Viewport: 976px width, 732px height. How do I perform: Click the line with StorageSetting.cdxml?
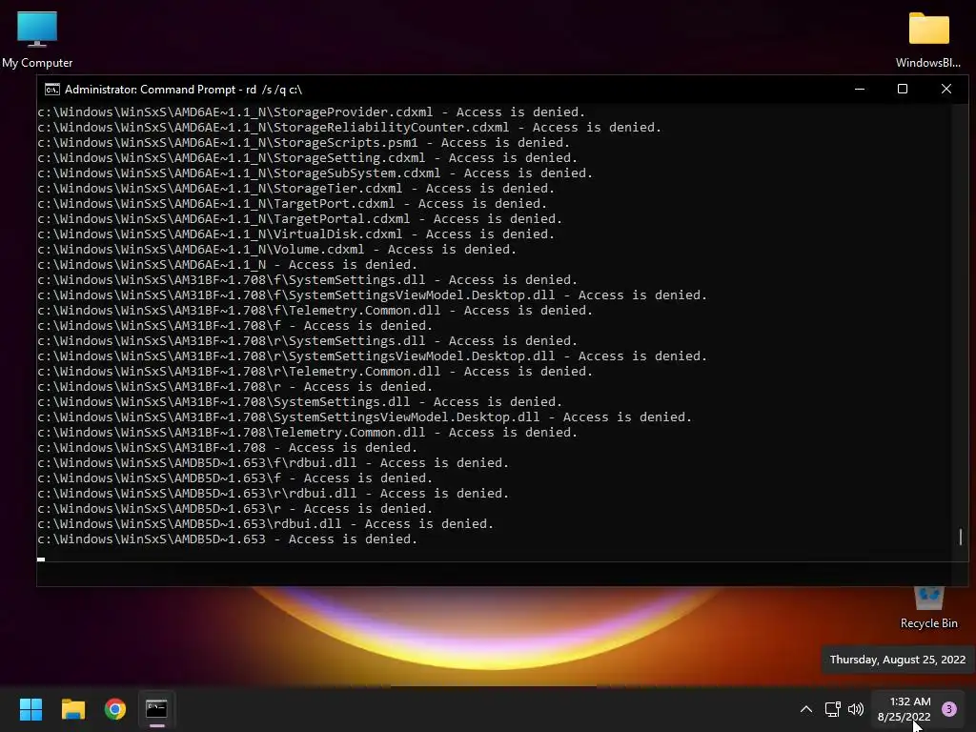(x=308, y=158)
